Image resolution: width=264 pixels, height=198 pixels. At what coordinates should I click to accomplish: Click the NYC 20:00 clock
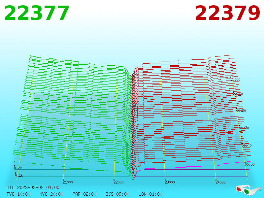coord(51,194)
